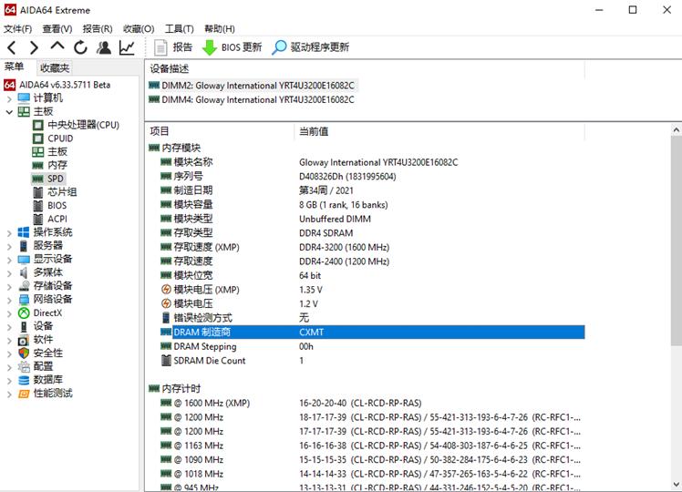Viewport: 682px width, 492px height.
Task: Click the BIOS 更新 button
Action: [x=232, y=47]
